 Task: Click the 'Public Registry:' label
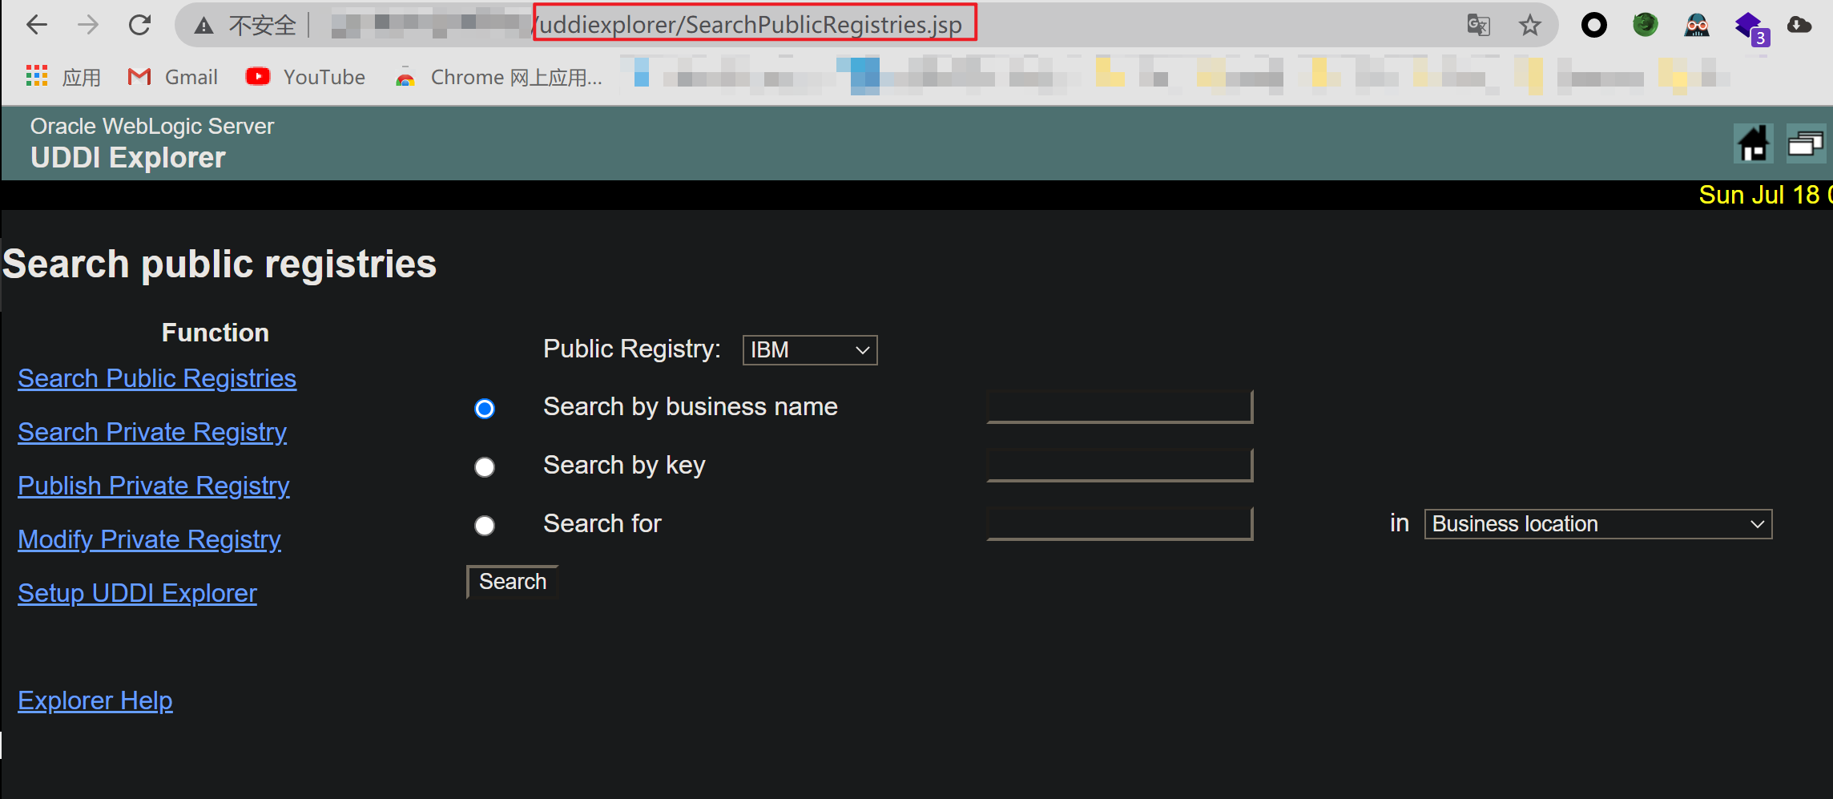tap(632, 349)
